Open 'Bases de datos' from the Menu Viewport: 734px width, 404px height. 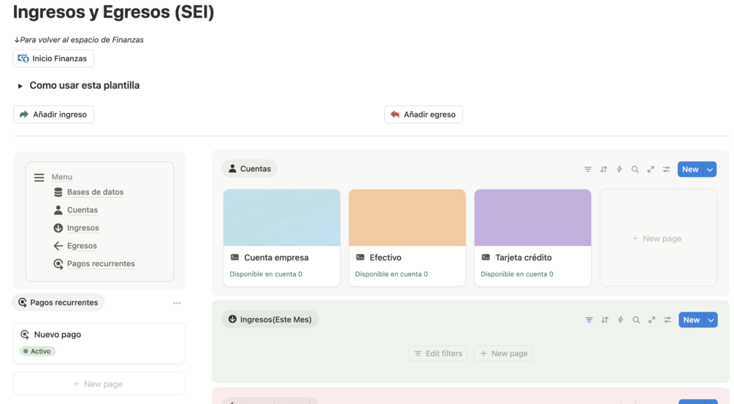[95, 193]
